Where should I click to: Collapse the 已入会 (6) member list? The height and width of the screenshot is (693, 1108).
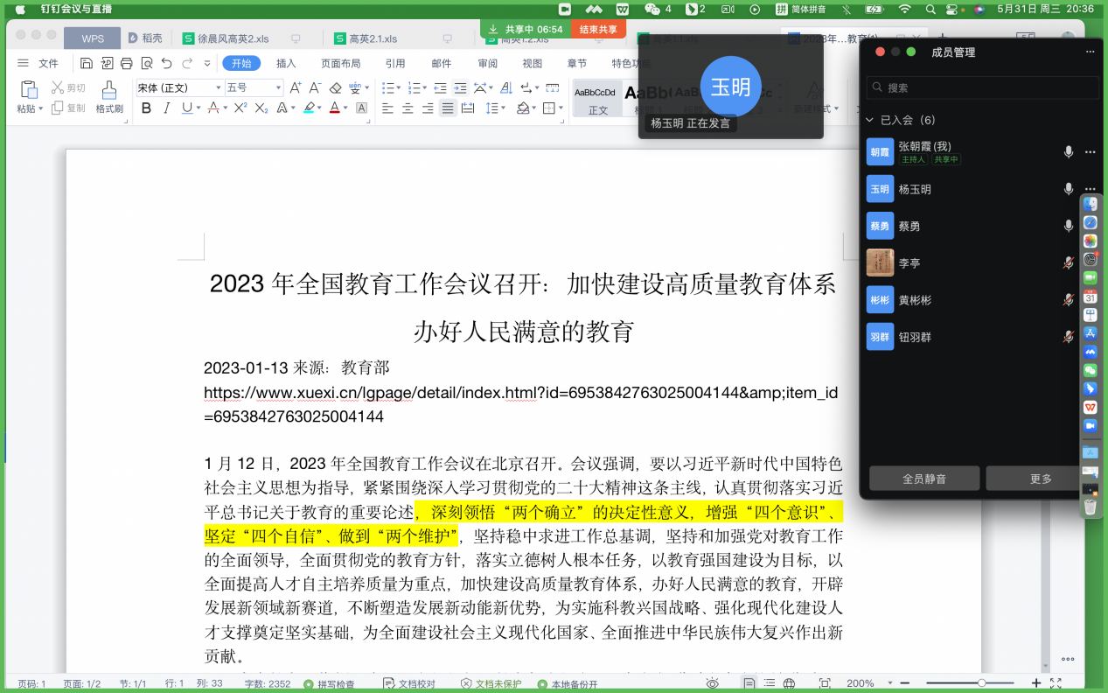[x=870, y=120]
